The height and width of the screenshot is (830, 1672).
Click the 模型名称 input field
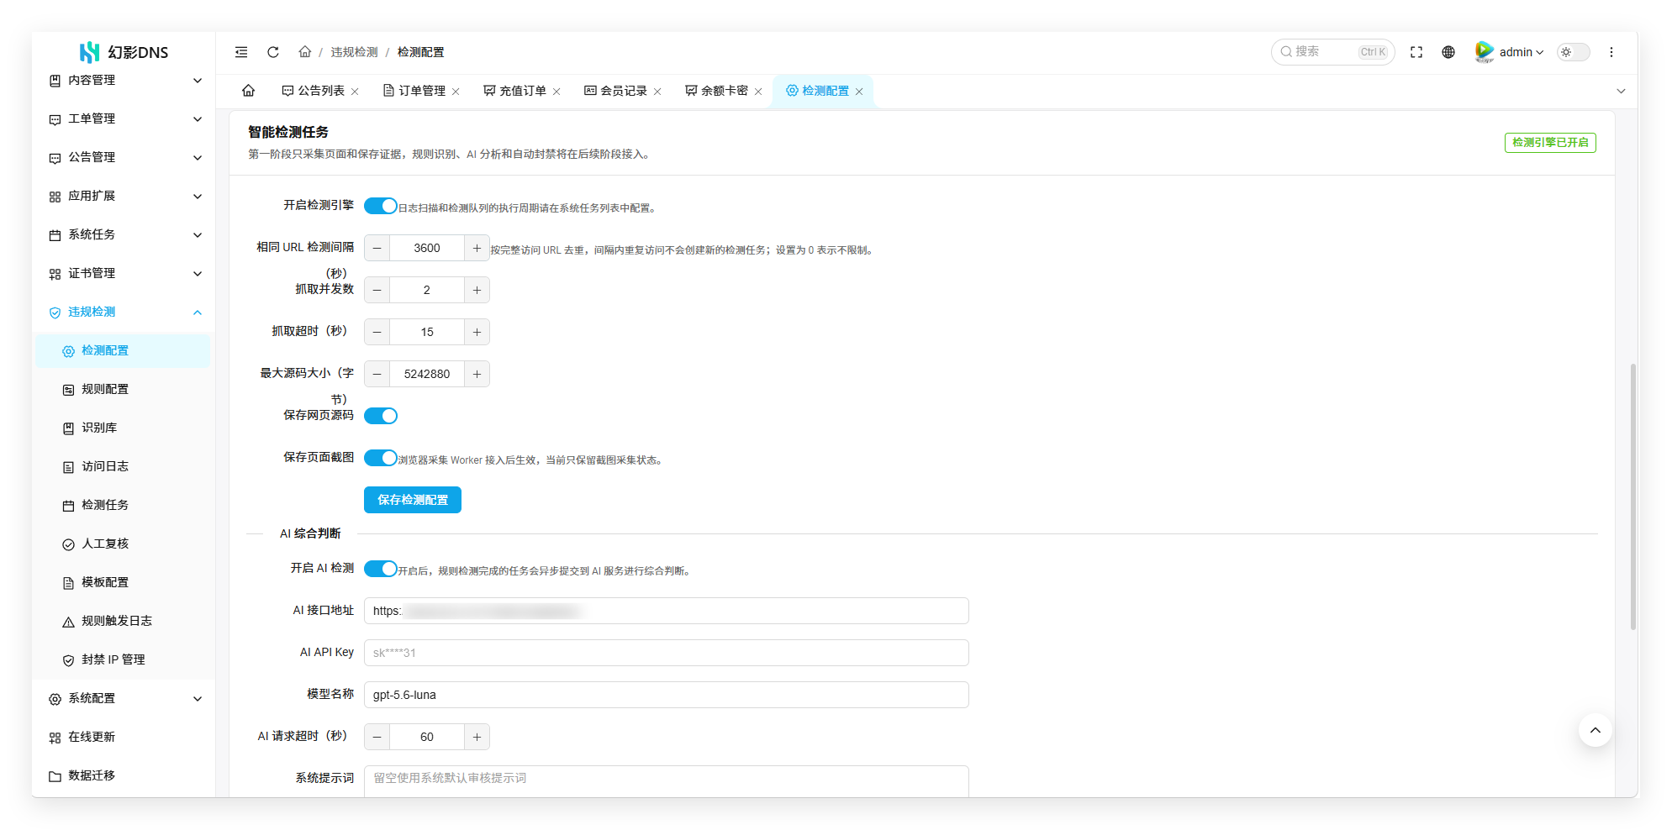[667, 695]
